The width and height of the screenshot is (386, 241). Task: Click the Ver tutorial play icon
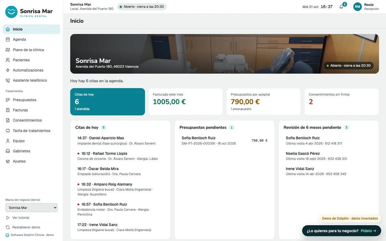(x=8, y=218)
